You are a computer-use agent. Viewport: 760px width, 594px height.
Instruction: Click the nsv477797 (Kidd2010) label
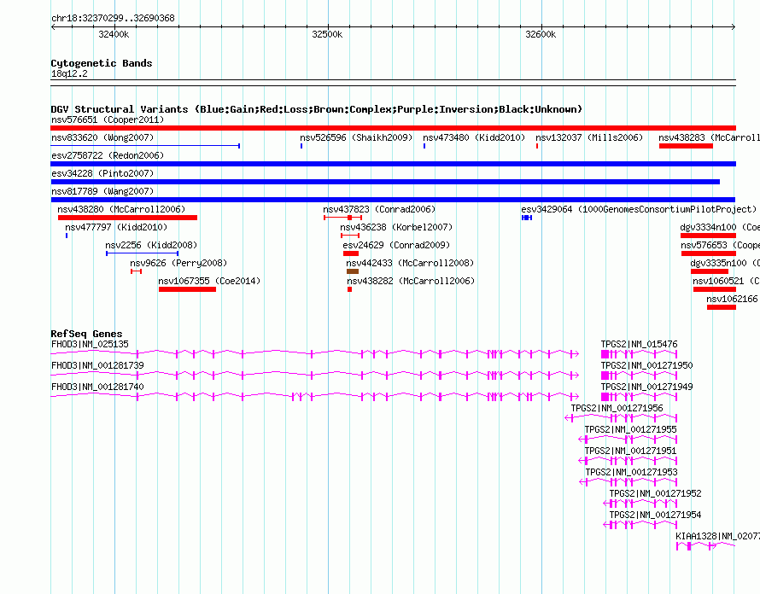(116, 227)
